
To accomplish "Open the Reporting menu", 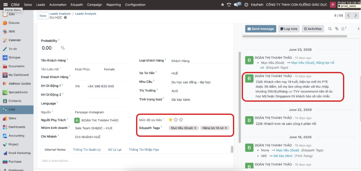I will 114,4.
